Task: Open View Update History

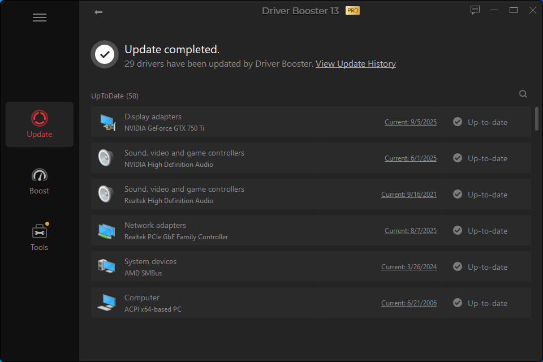Action: [355, 63]
